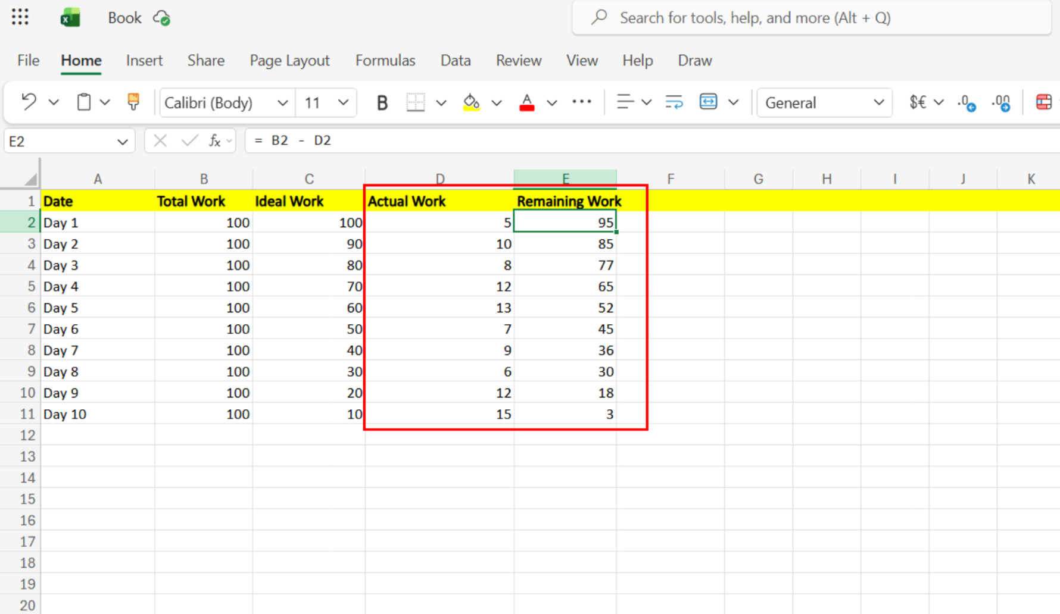Click the cloud saved status icon
This screenshot has width=1060, height=614.
pyautogui.click(x=162, y=18)
